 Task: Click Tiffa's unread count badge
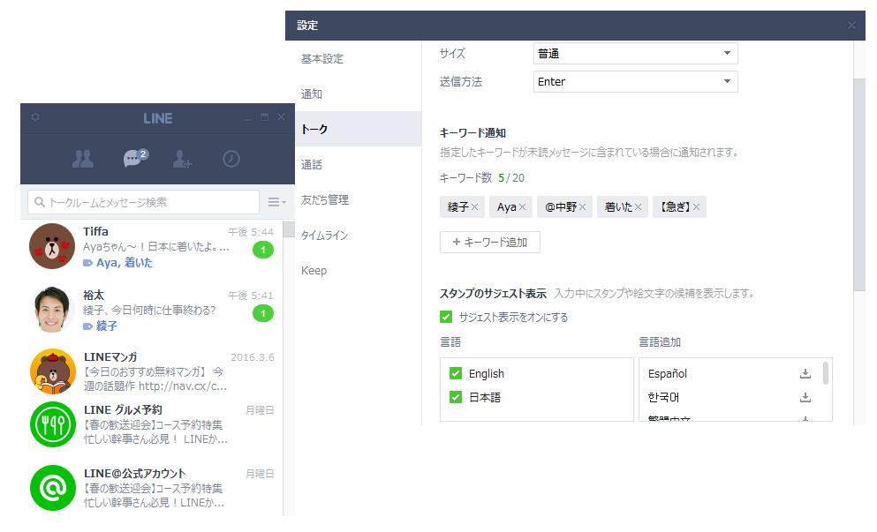click(x=263, y=250)
